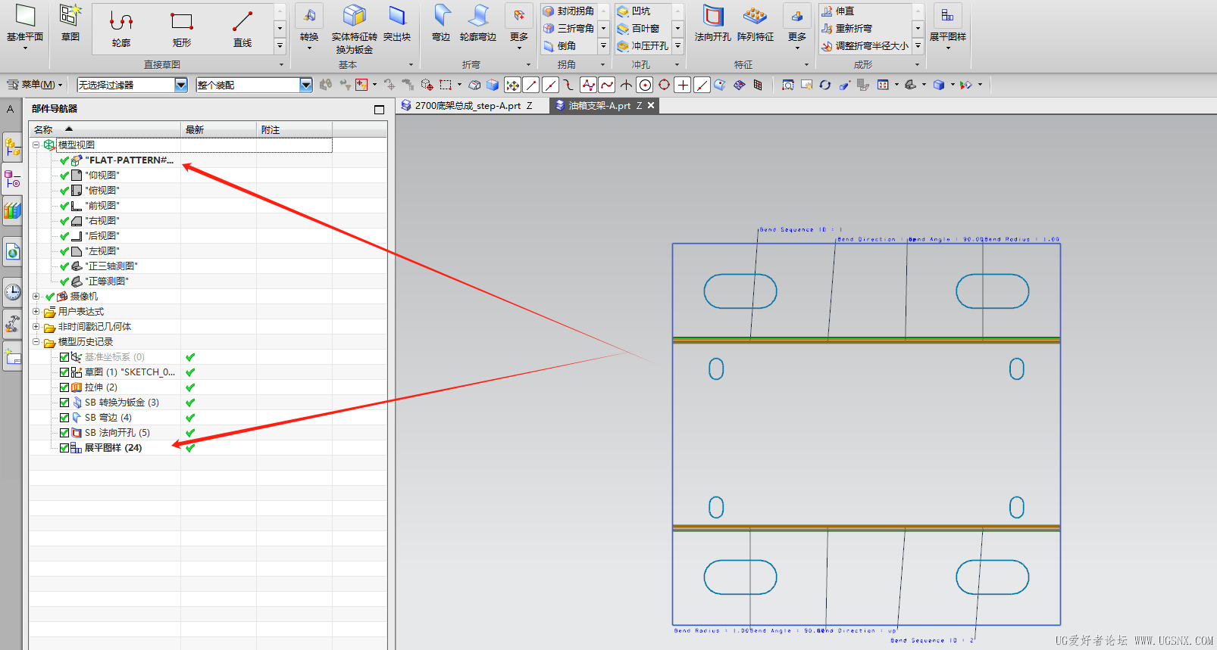Viewport: 1217px width, 650px height.
Task: Select the "俯视图" model view
Action: click(102, 191)
